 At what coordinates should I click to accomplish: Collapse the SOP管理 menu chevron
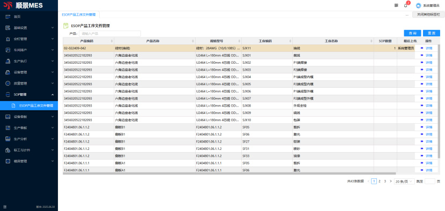click(53, 94)
